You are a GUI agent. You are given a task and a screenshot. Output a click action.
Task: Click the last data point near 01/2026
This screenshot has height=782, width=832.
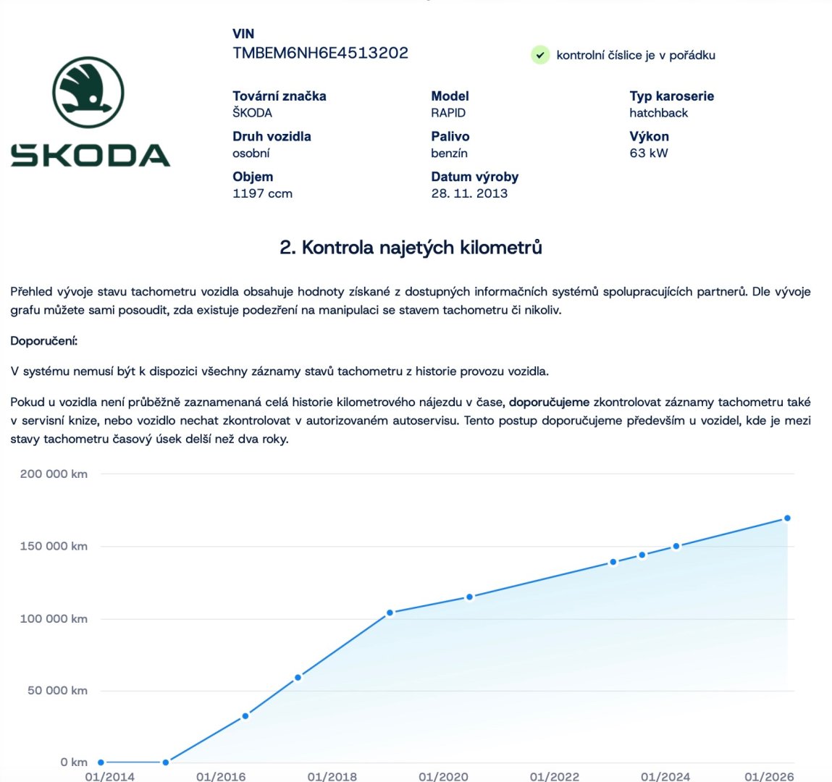[x=787, y=518]
